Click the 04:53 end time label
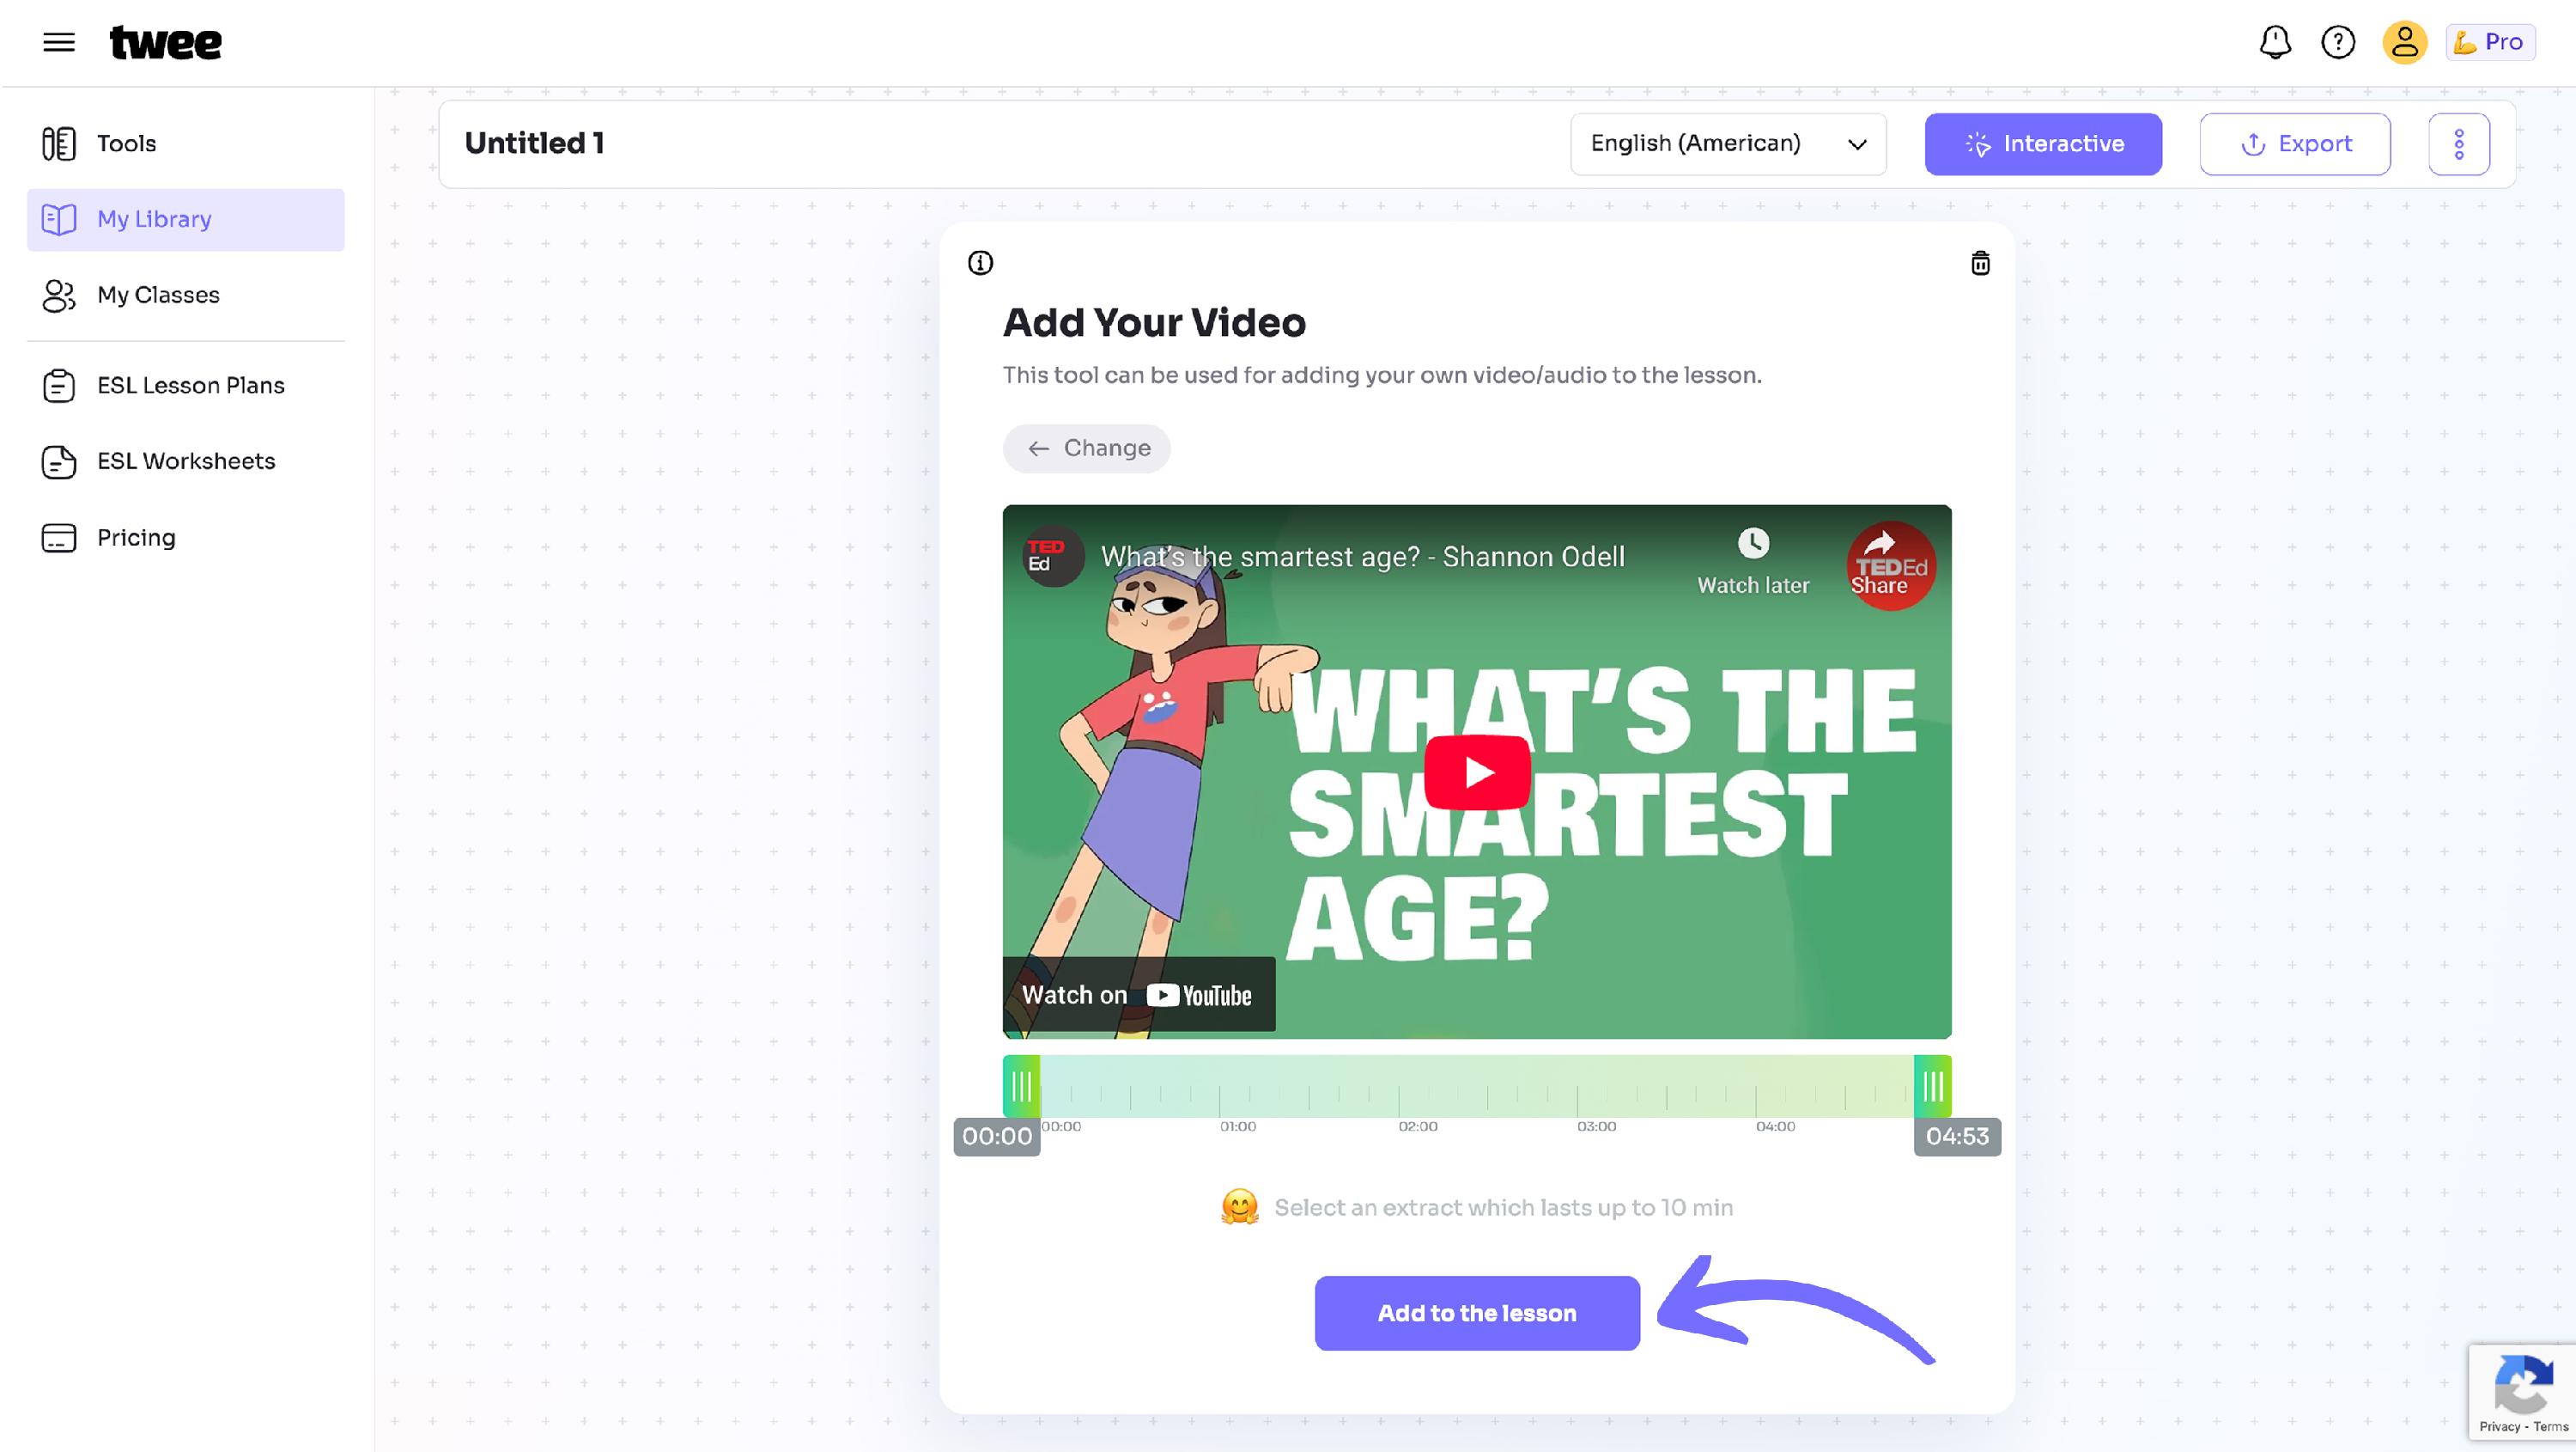This screenshot has height=1452, width=2576. (1957, 1137)
